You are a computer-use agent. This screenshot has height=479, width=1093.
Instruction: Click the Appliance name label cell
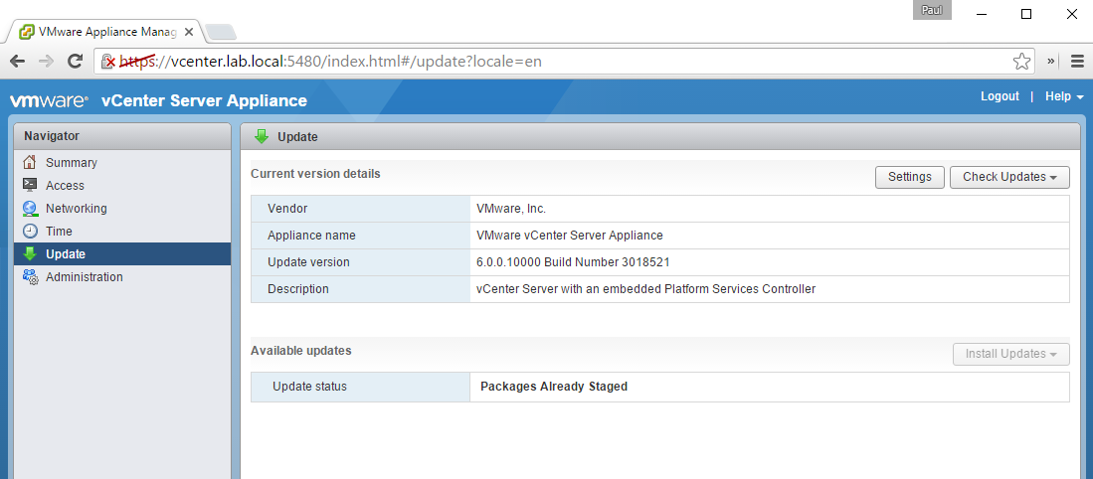coord(360,236)
